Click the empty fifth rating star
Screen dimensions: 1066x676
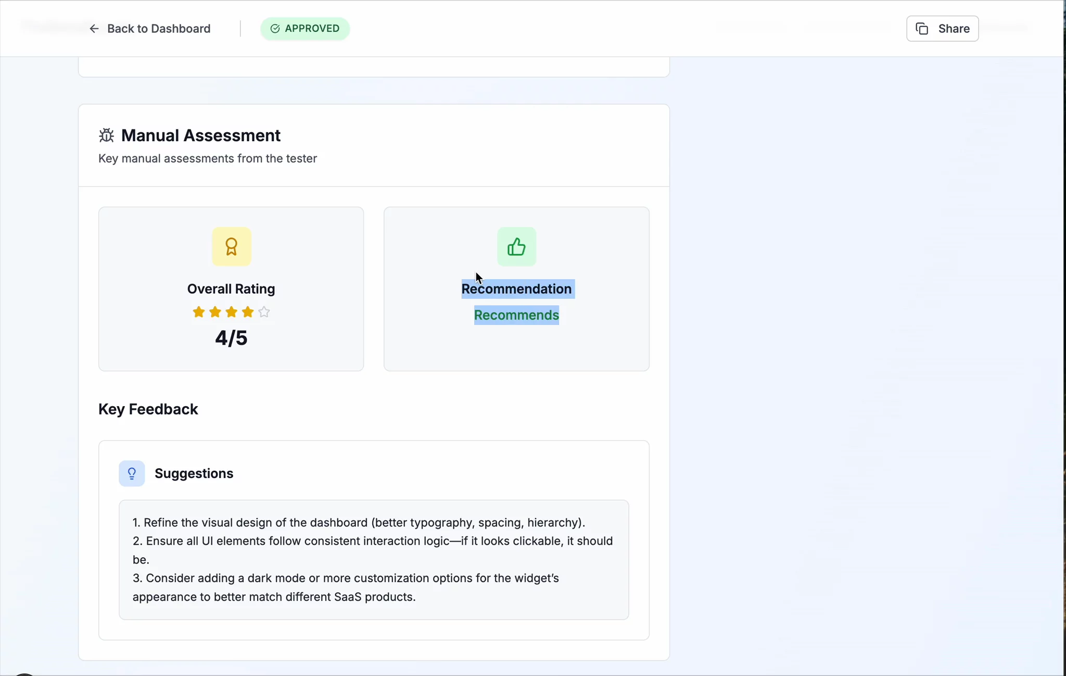(264, 312)
